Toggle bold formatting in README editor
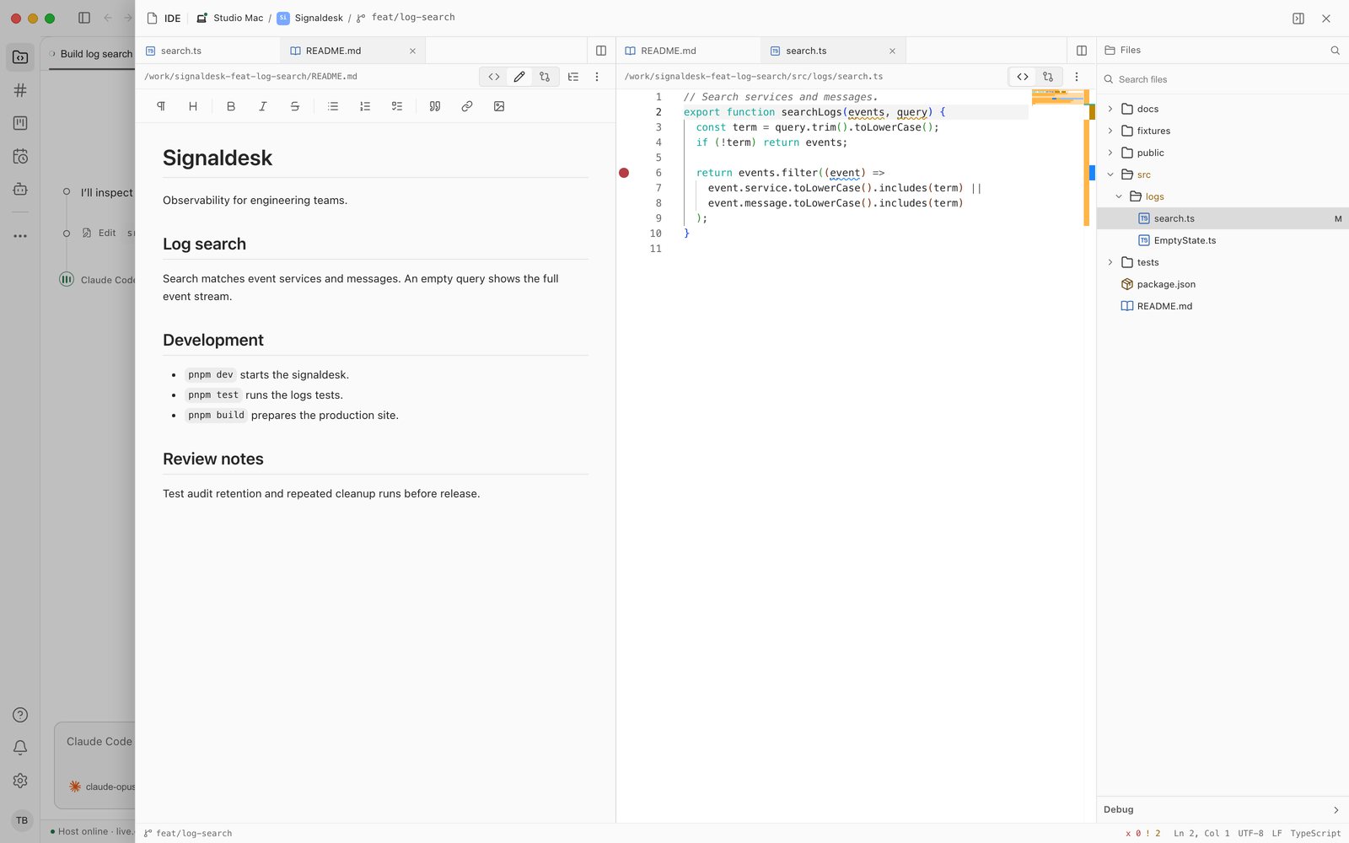The height and width of the screenshot is (843, 1349). pyautogui.click(x=231, y=106)
